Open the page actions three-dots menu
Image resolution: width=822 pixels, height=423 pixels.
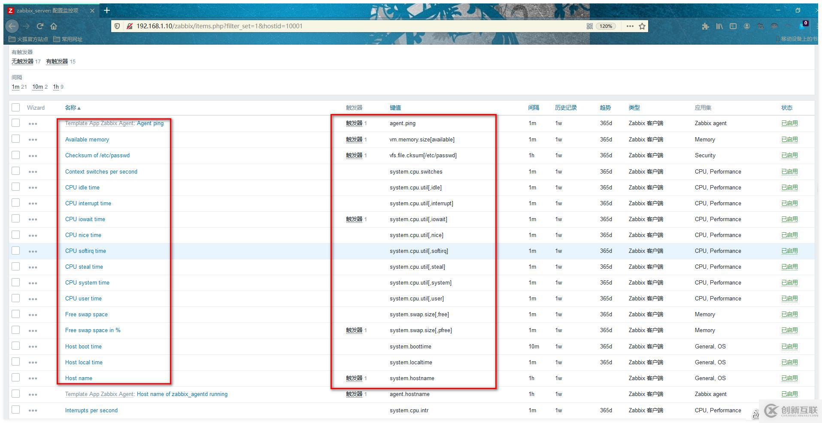click(630, 26)
